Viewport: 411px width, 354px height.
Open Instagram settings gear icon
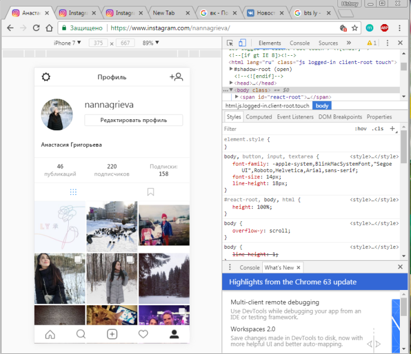[46, 77]
